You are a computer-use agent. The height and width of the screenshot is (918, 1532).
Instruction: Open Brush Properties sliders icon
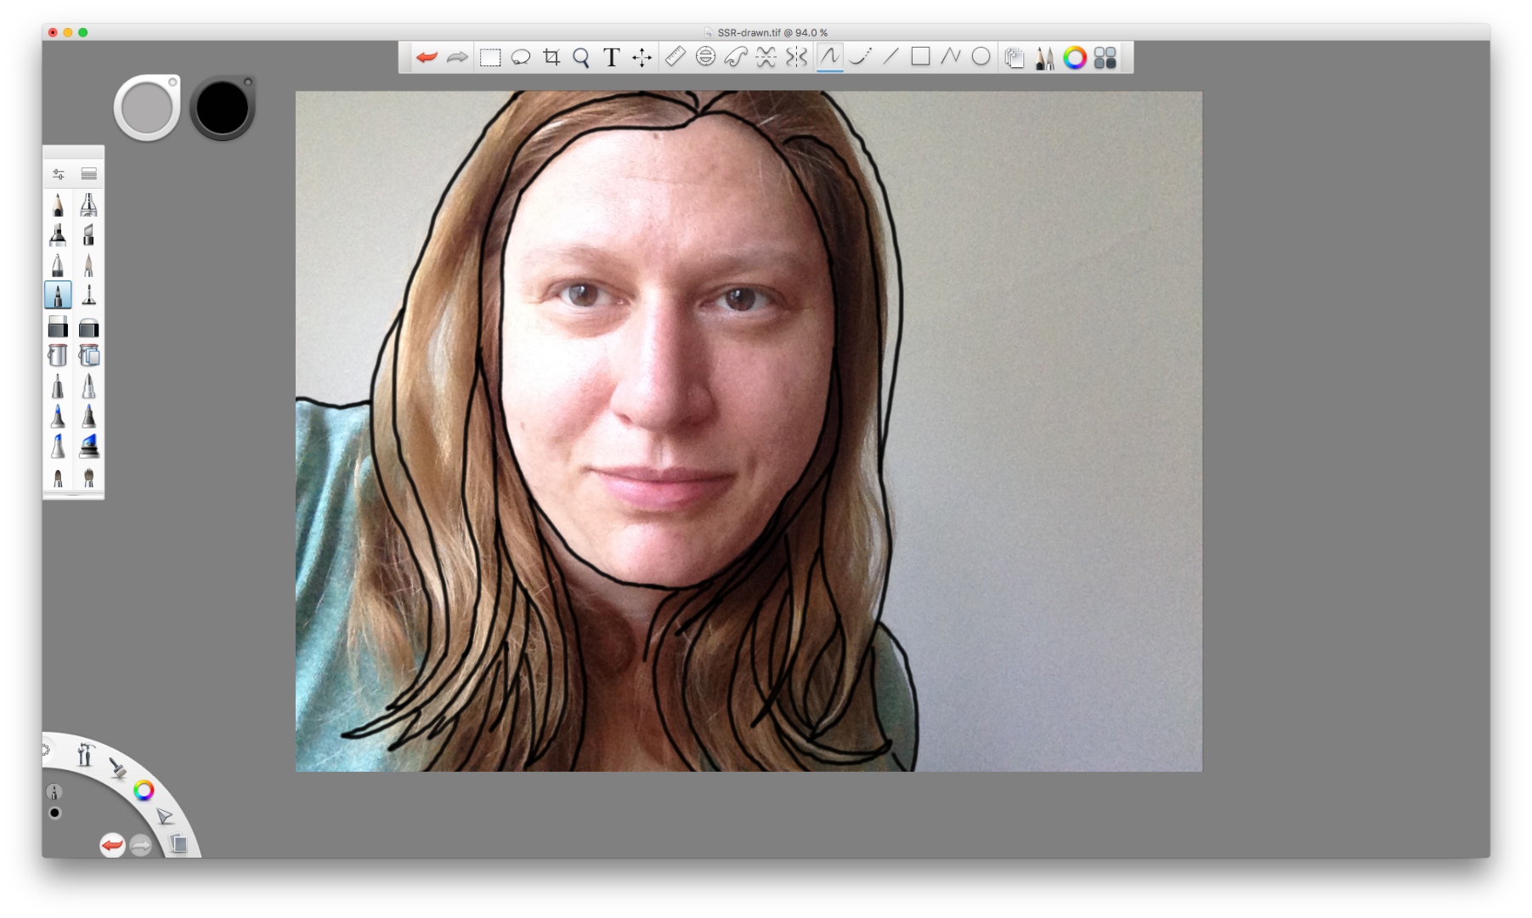(x=59, y=174)
